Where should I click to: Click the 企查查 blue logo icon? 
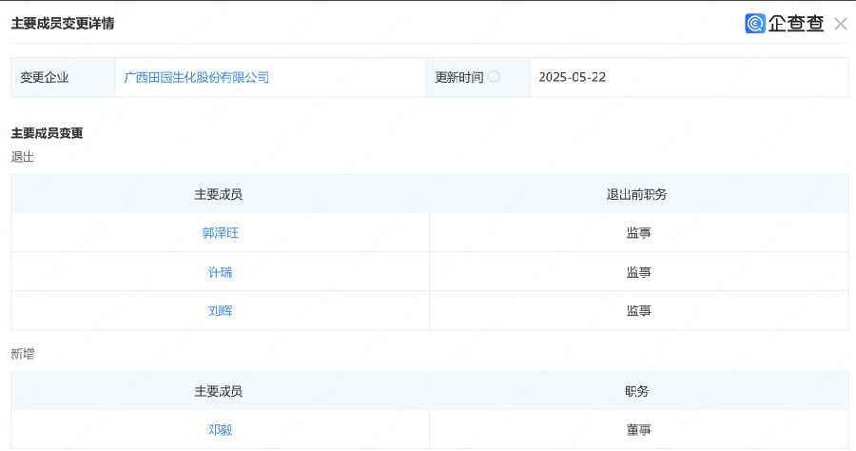[755, 24]
